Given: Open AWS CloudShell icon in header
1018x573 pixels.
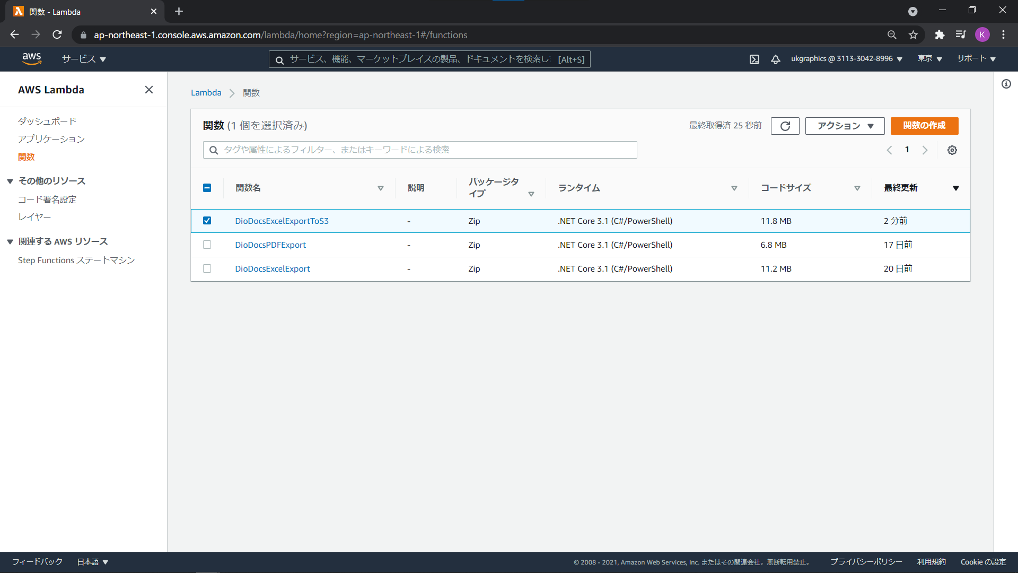Looking at the screenshot, I should 754,59.
